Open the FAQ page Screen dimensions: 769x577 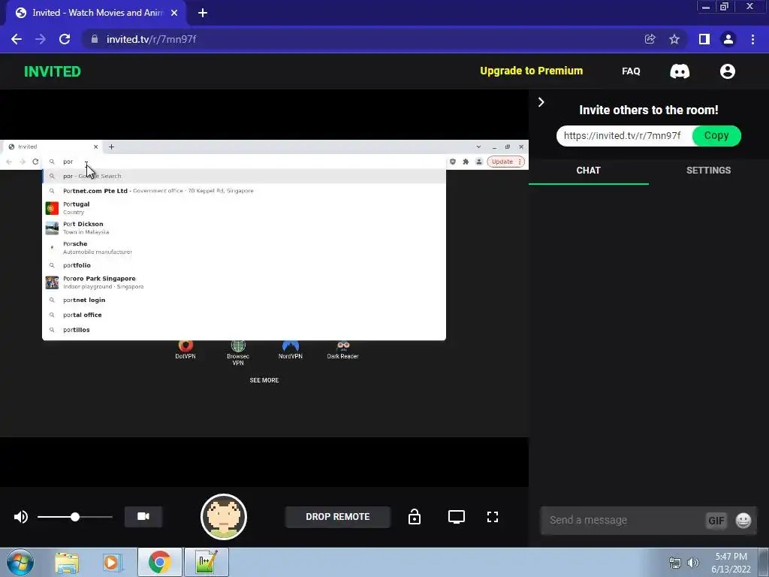[631, 71]
